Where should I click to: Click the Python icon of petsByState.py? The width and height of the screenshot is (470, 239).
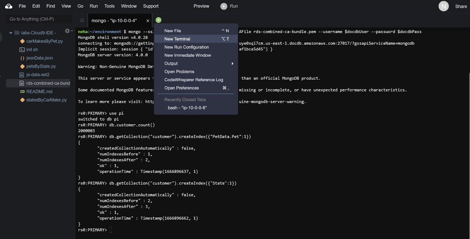click(x=22, y=67)
